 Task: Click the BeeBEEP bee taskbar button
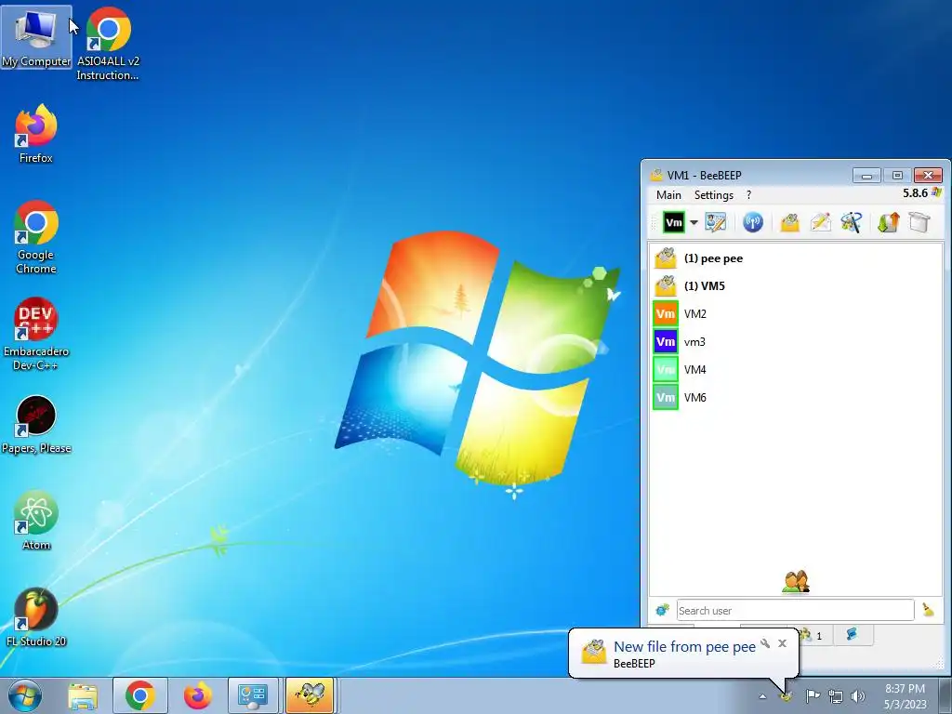tap(311, 695)
